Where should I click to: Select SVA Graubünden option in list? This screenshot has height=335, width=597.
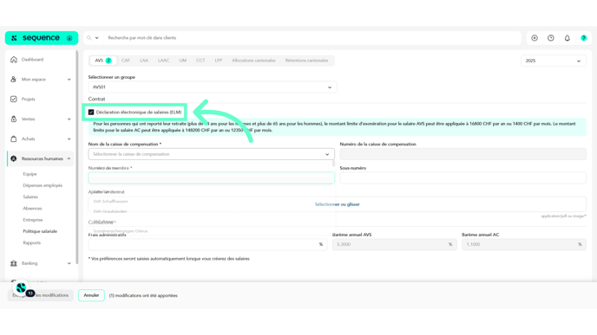click(x=110, y=211)
